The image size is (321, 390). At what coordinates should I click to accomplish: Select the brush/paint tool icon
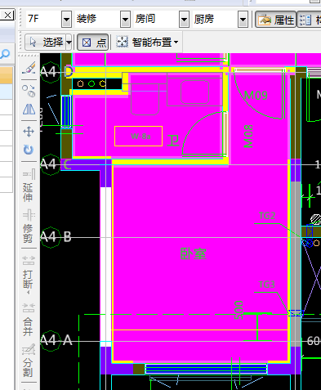pyautogui.click(x=29, y=68)
